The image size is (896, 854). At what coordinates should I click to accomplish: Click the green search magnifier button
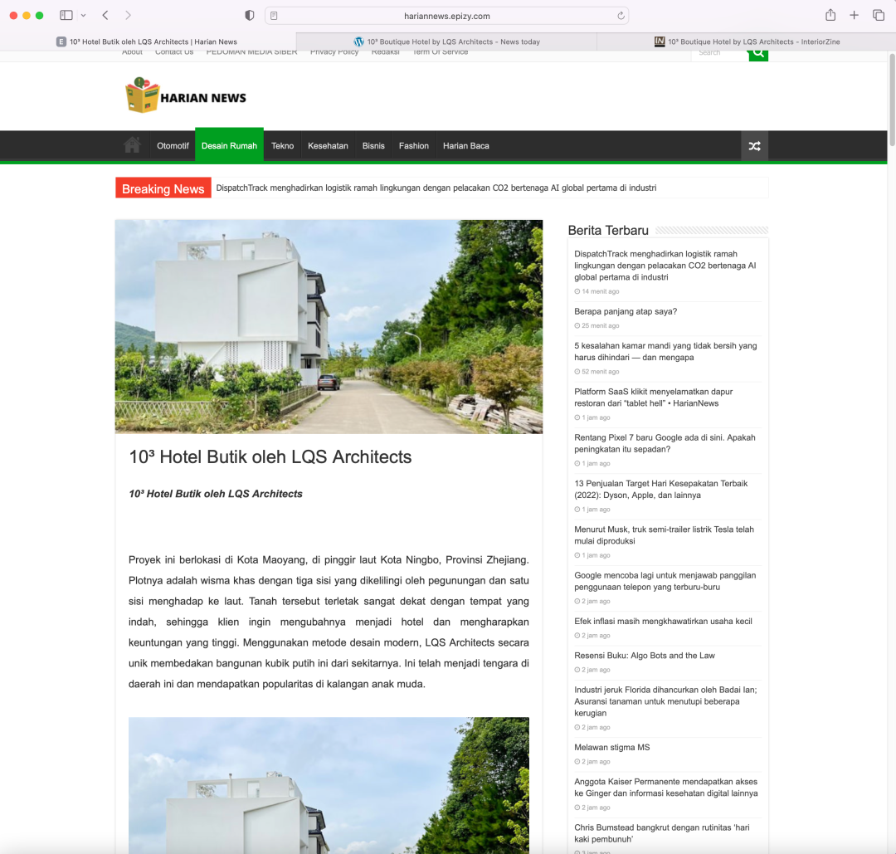point(757,53)
